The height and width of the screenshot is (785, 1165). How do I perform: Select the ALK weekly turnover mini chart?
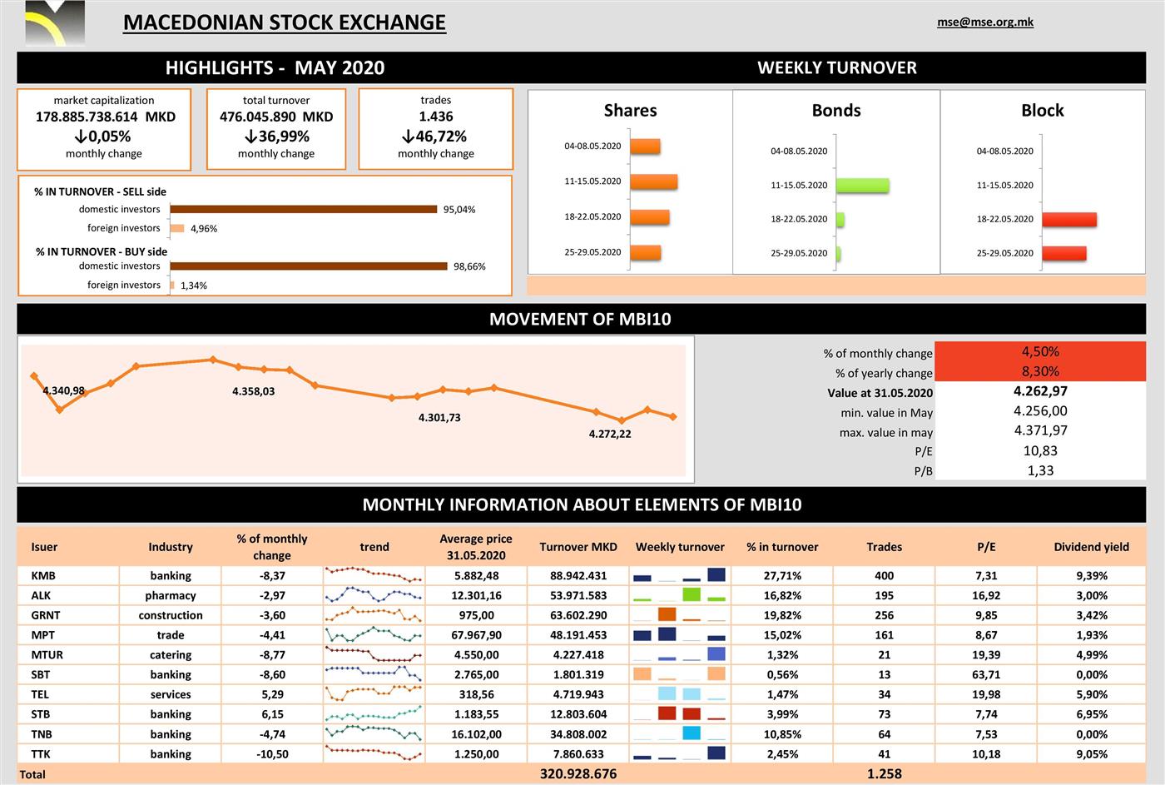pyautogui.click(x=679, y=595)
